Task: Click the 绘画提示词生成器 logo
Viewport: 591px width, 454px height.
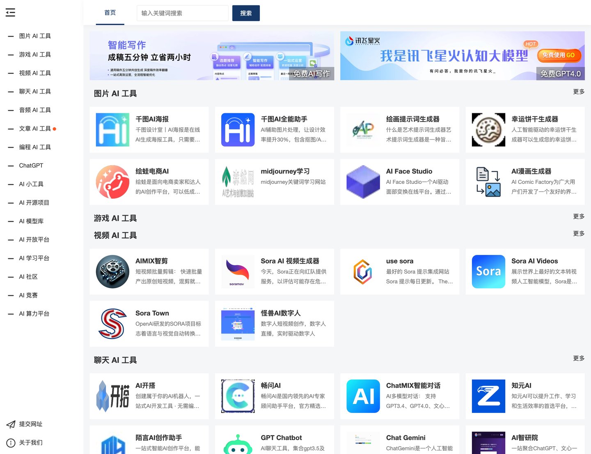Action: click(x=363, y=130)
